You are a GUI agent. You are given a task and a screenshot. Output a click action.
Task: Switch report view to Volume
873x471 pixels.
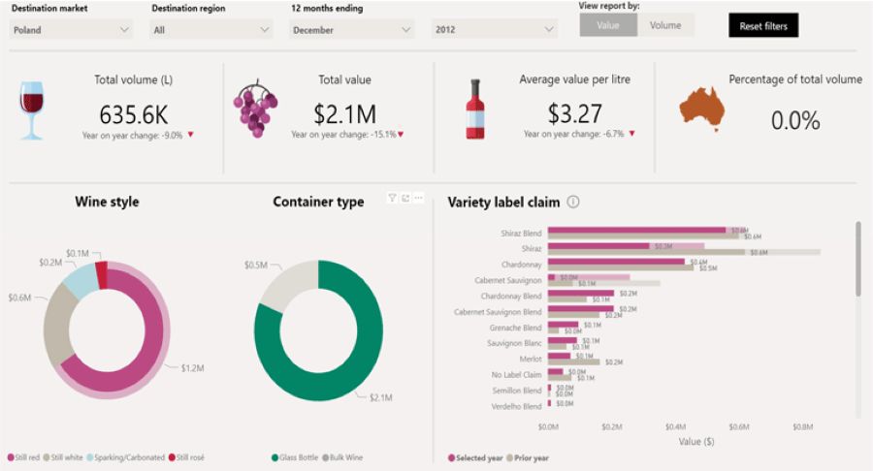click(665, 26)
